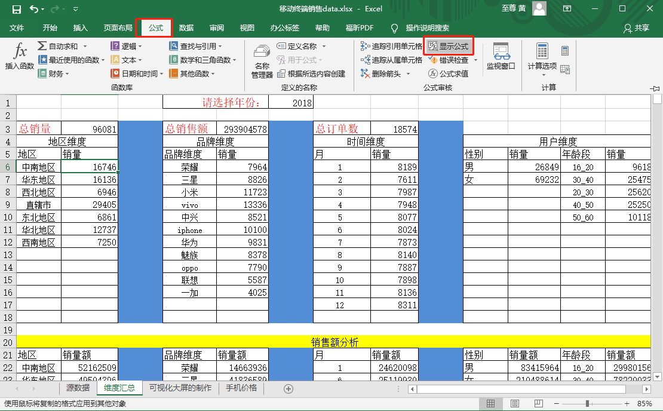Expand the Customize Quick Access Toolbar arrow
This screenshot has width=663, height=411.
coord(76,9)
